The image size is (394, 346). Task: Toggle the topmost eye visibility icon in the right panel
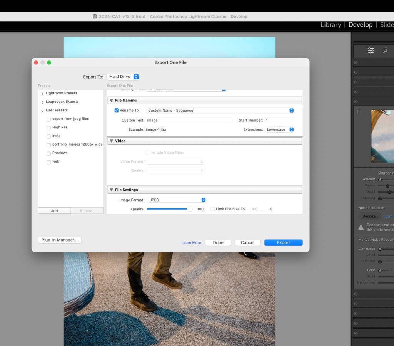click(356, 62)
